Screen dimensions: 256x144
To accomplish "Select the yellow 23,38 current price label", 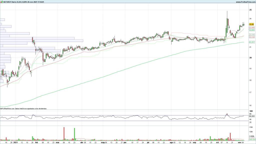I will click(251, 24).
